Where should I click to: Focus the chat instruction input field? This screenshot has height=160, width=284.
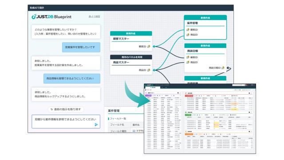tap(66, 121)
